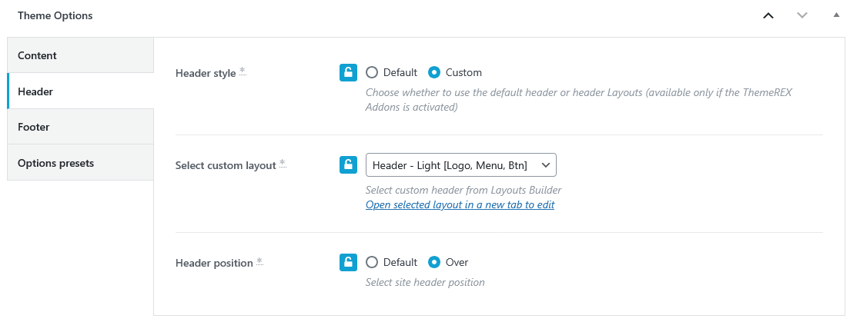Click the lock icon beside Select custom layout
Screen dimensions: 850x322
click(x=348, y=164)
